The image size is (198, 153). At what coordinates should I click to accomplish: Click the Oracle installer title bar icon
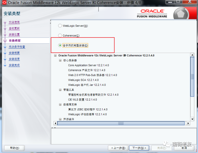tap(4, 2)
